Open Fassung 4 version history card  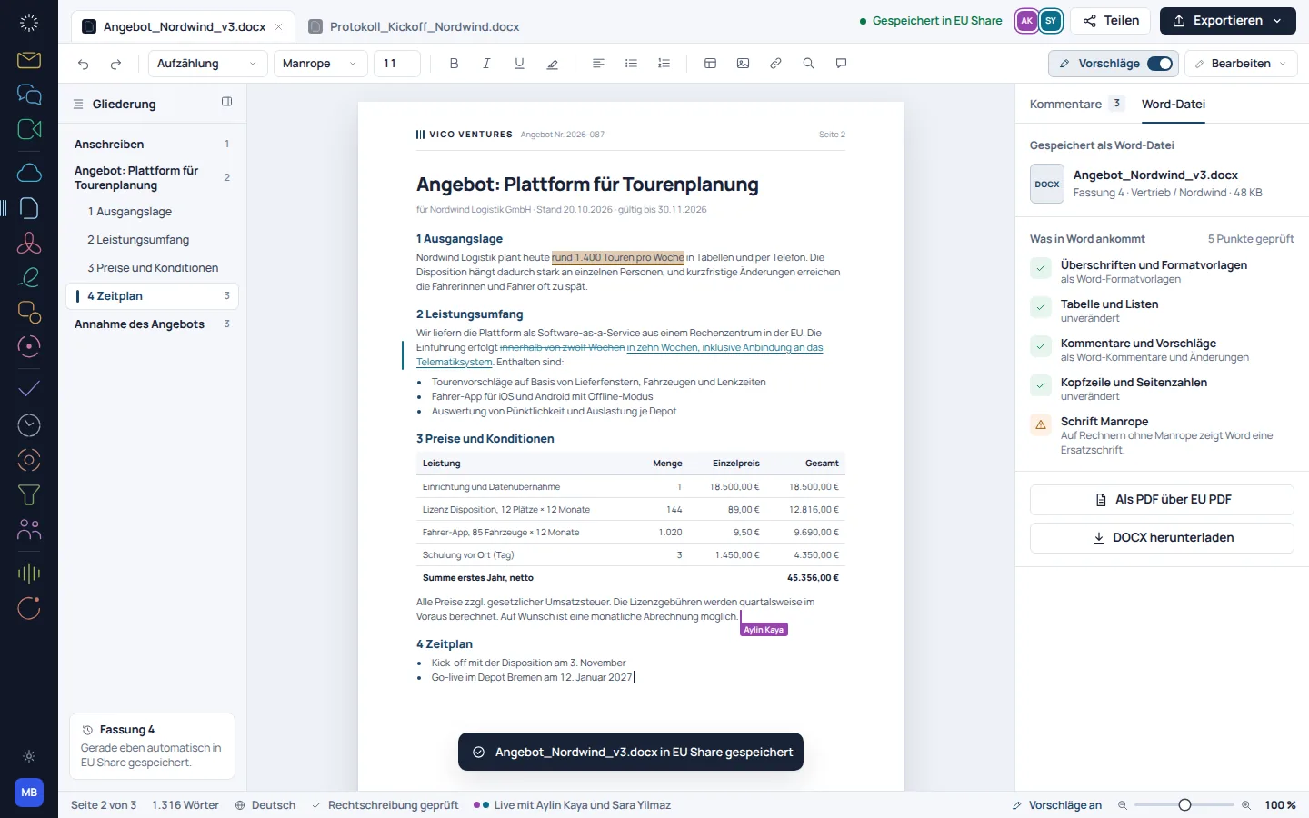(x=152, y=746)
